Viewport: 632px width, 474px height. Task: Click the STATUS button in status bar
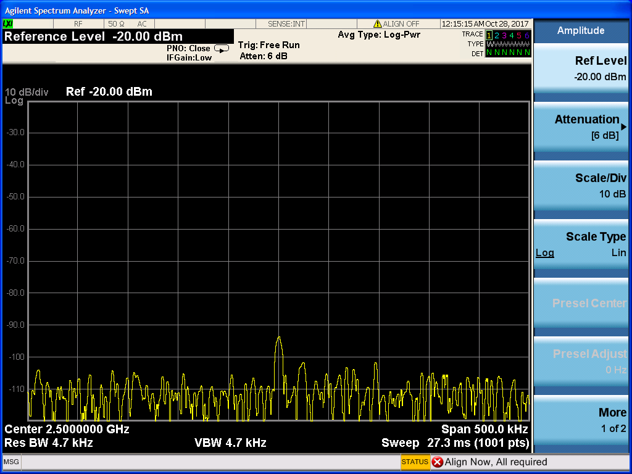point(414,462)
